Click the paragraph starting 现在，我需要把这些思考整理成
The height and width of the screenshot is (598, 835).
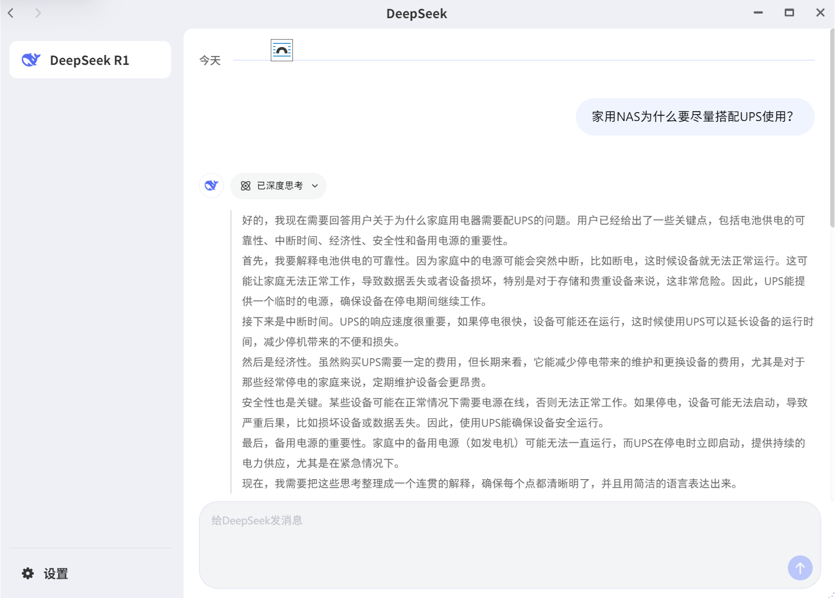pos(490,483)
